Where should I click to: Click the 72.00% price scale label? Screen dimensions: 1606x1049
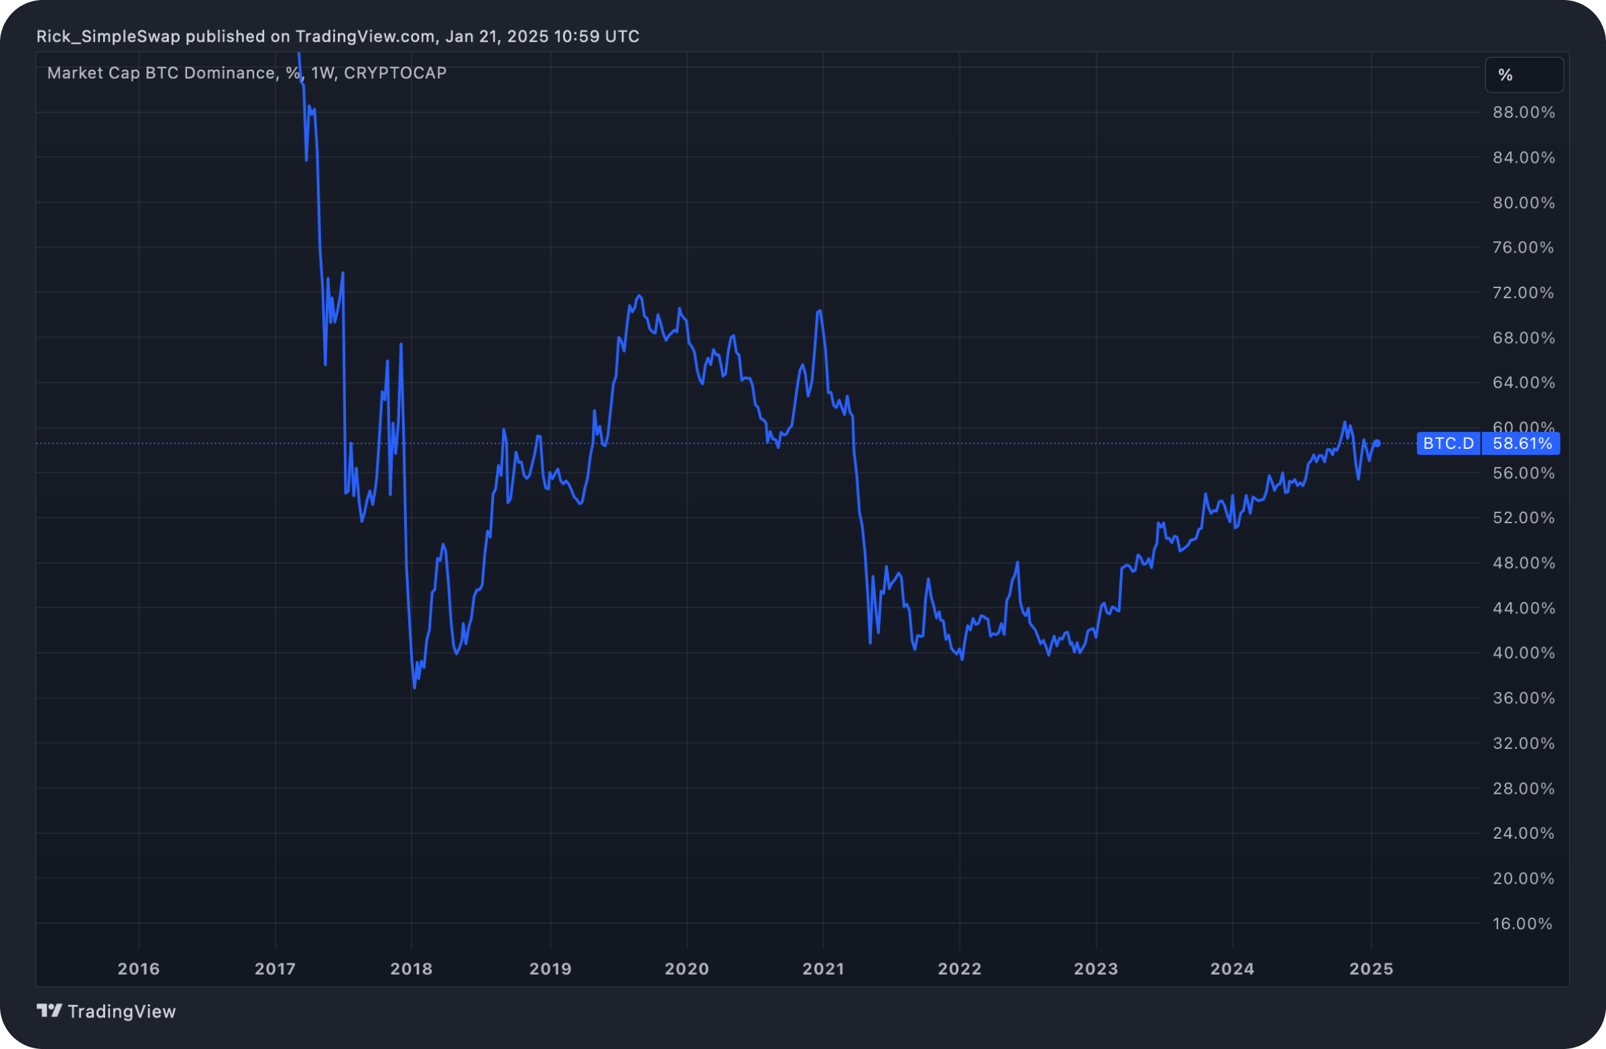(x=1524, y=293)
